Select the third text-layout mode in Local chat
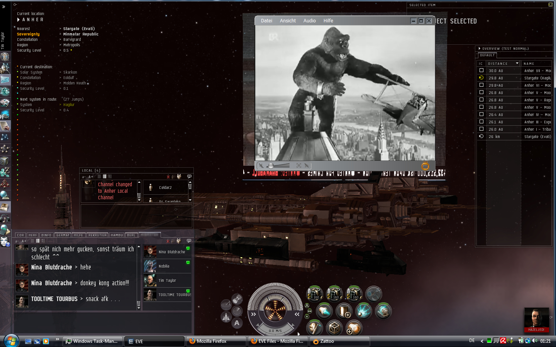Screen dimensions: 556x347 tap(110, 177)
